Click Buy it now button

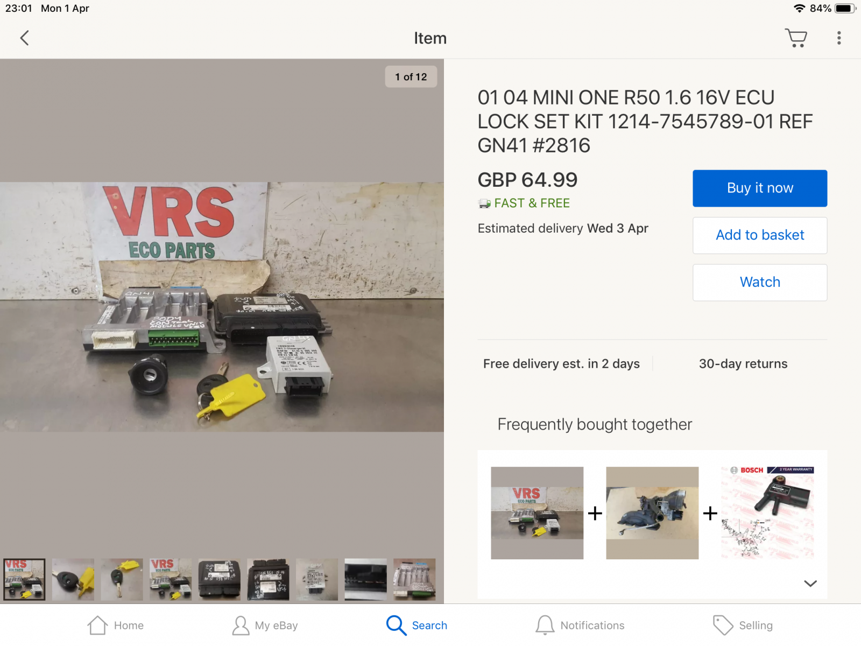pos(760,188)
